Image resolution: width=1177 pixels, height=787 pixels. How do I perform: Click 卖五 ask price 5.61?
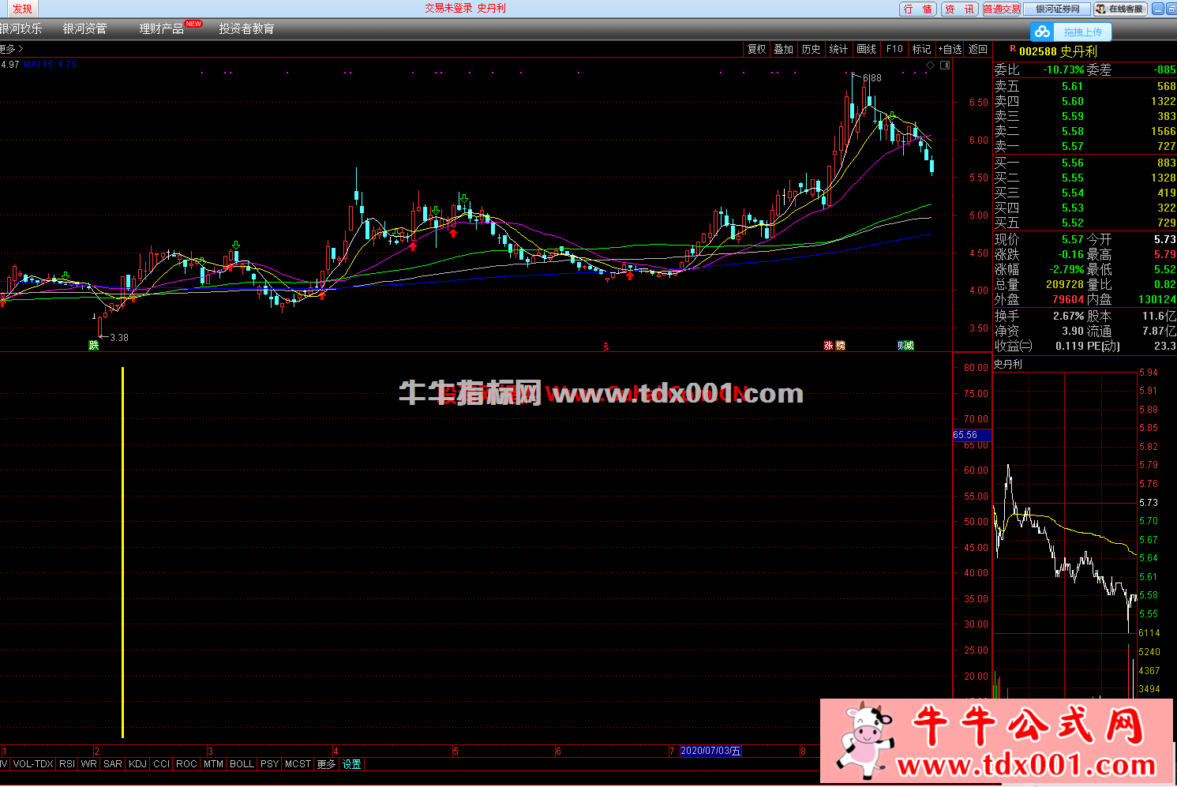[1072, 86]
